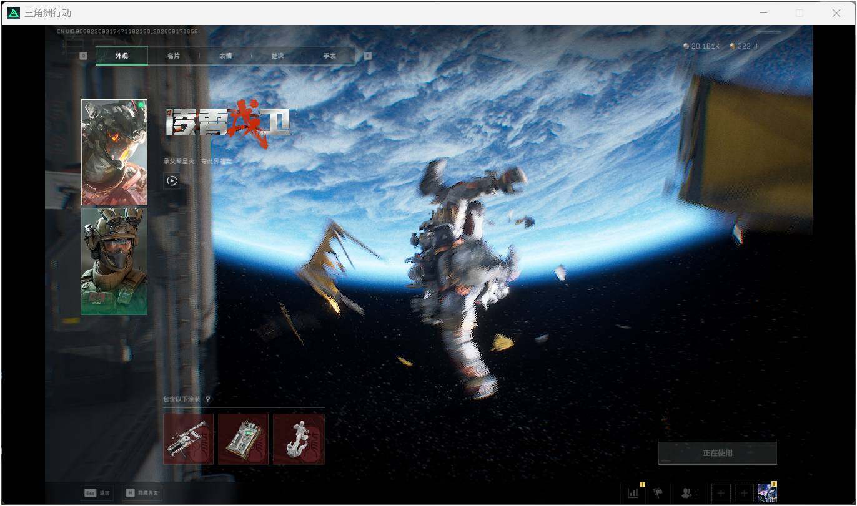
Task: Click the 323 currency balance
Action: [x=740, y=46]
